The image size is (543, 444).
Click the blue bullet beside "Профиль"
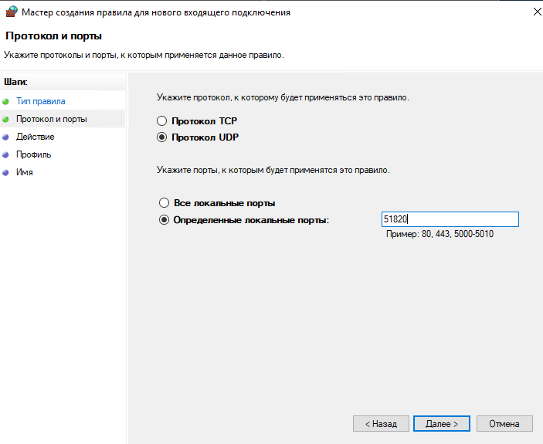(5, 154)
